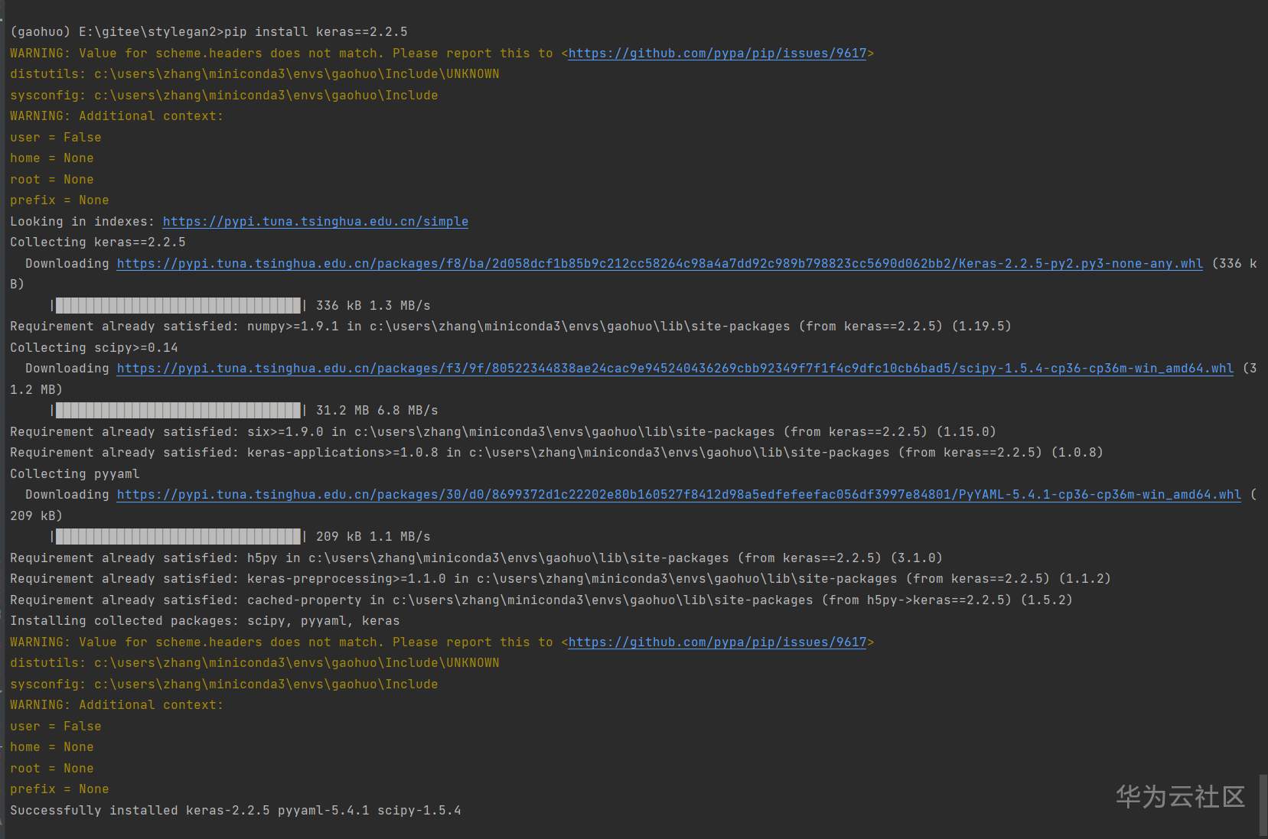Click the PyYAML 209 kB download progress bar
The width and height of the screenshot is (1268, 839).
178,537
